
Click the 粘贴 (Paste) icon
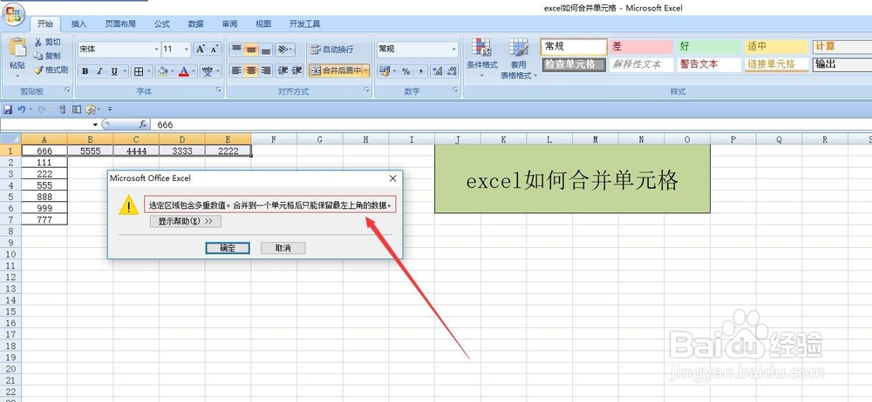coord(17,49)
